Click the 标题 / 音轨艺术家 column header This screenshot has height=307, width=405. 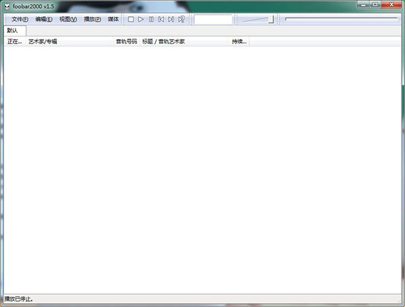pos(182,42)
